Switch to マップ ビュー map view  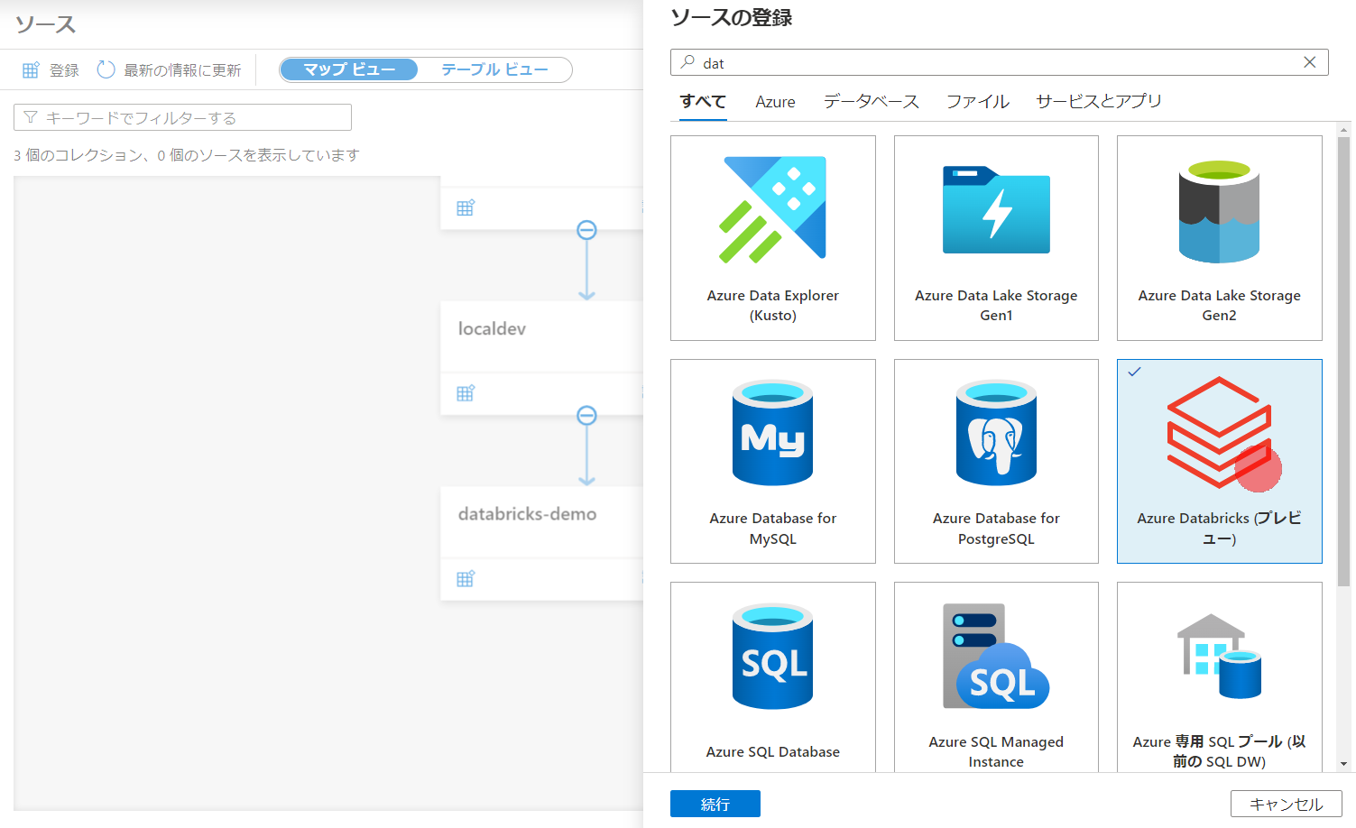[x=349, y=69]
